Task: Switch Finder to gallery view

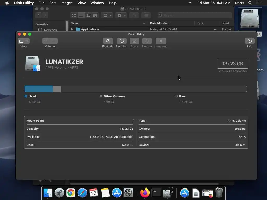Action: pos(95,15)
